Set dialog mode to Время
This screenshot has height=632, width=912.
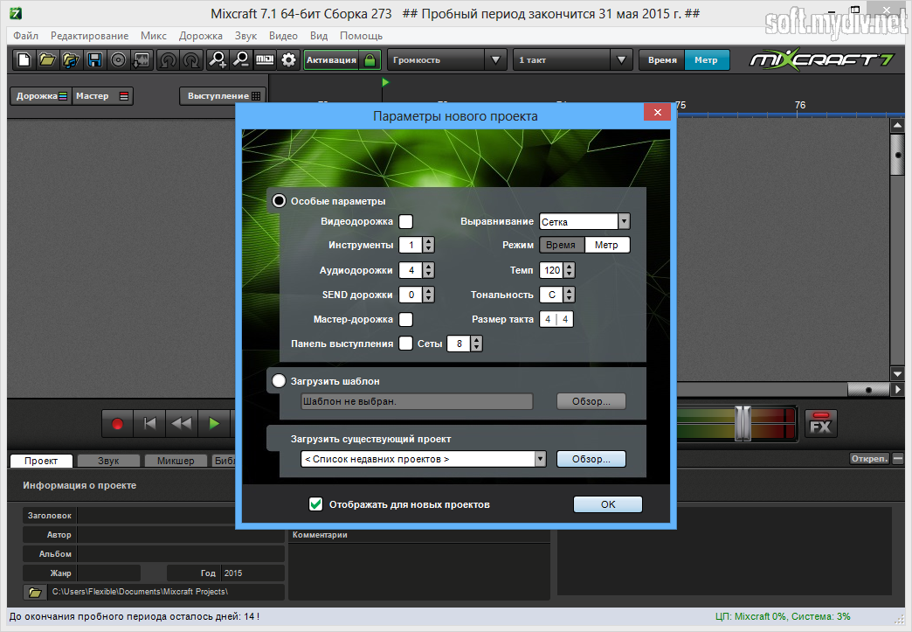tap(562, 245)
